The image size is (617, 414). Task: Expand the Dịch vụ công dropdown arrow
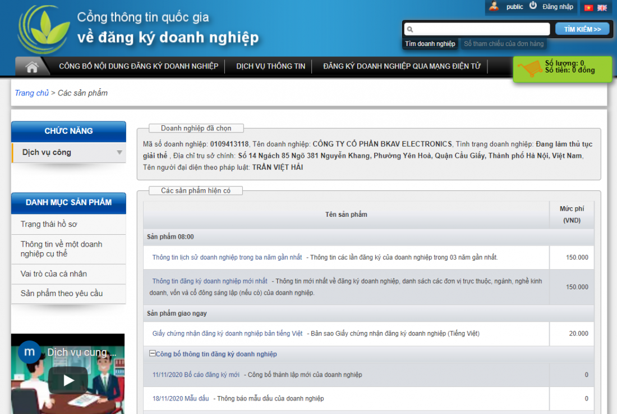point(119,152)
